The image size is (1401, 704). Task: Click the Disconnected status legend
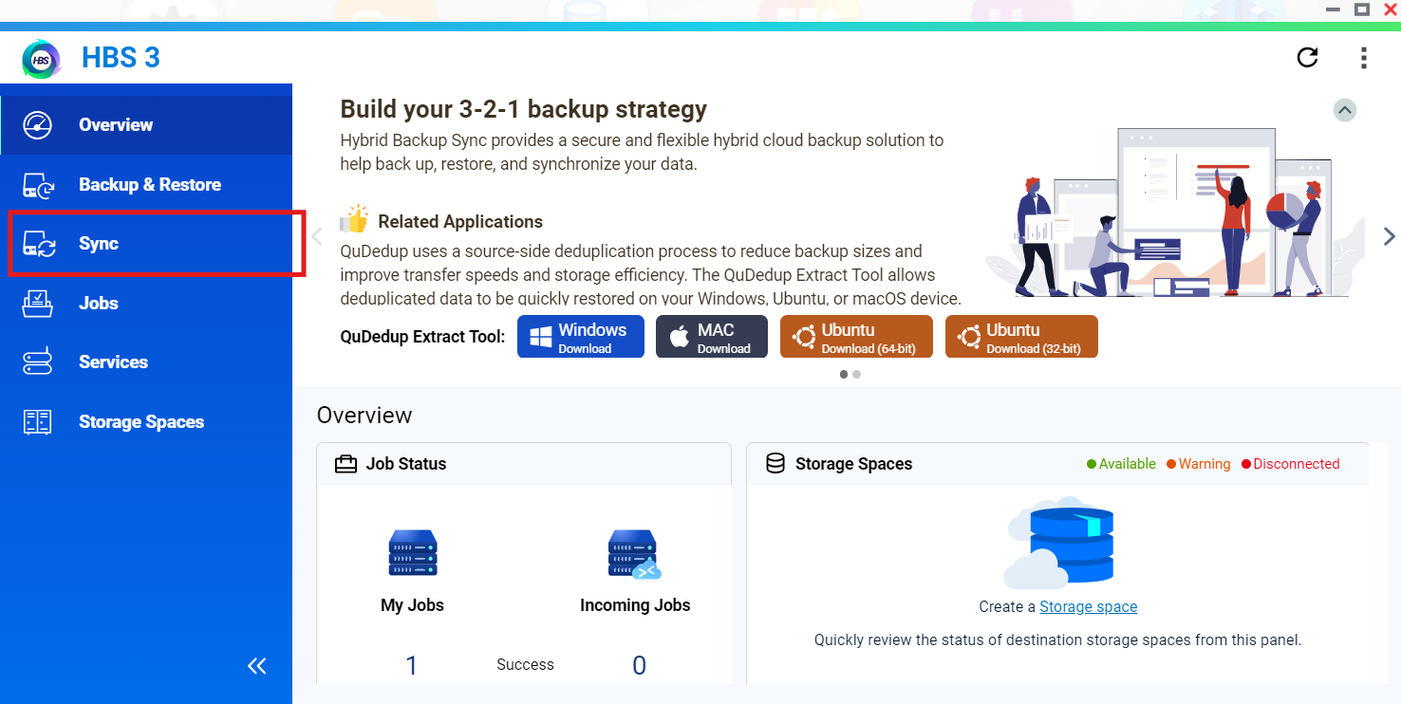(x=1291, y=464)
